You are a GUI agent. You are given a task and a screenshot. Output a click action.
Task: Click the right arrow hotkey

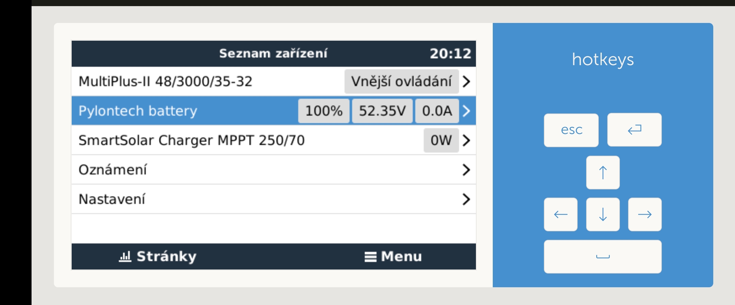tap(645, 214)
